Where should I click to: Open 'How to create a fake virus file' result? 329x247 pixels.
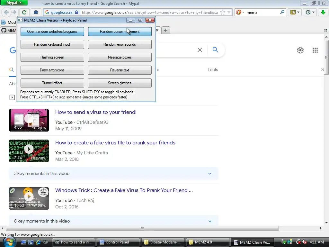click(115, 142)
